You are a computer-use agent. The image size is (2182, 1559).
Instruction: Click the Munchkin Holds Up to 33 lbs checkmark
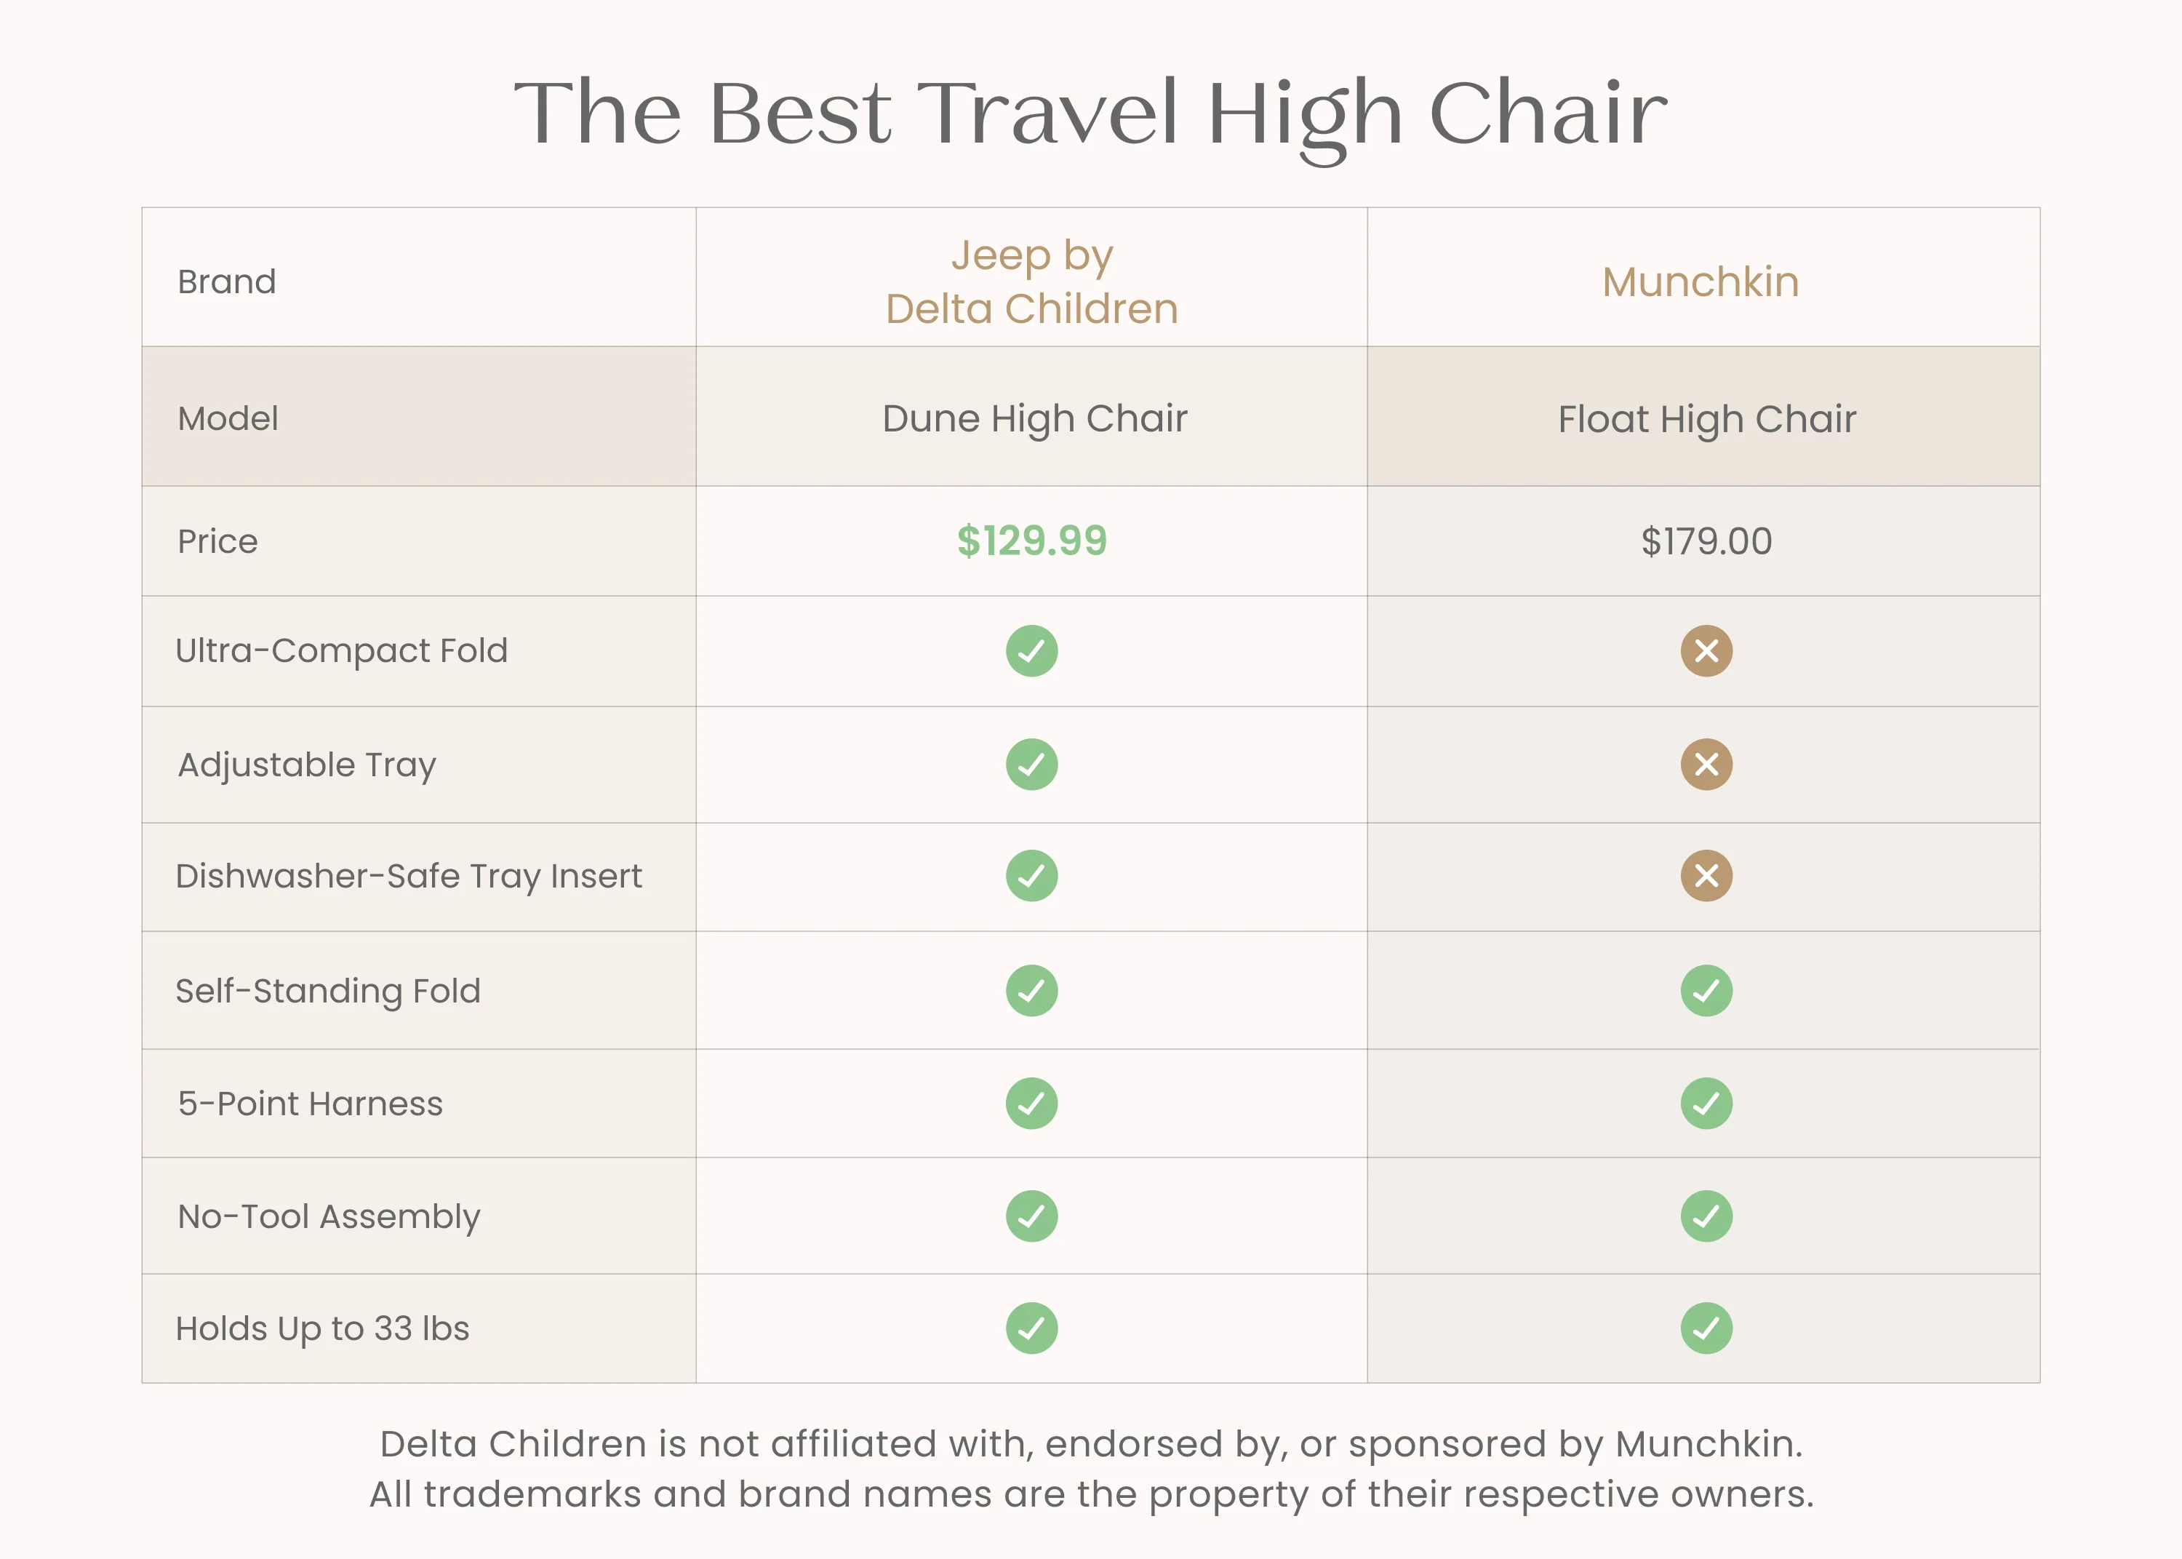point(1706,1328)
